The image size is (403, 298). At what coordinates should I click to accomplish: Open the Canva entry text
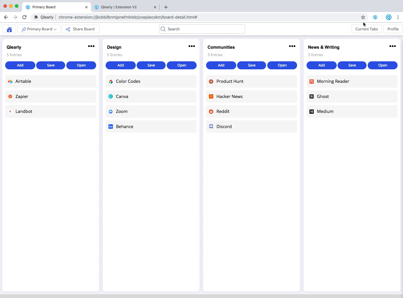(122, 97)
